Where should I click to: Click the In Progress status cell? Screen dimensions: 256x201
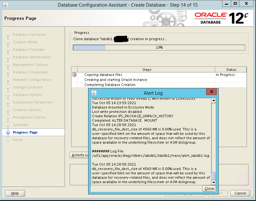tap(231, 75)
